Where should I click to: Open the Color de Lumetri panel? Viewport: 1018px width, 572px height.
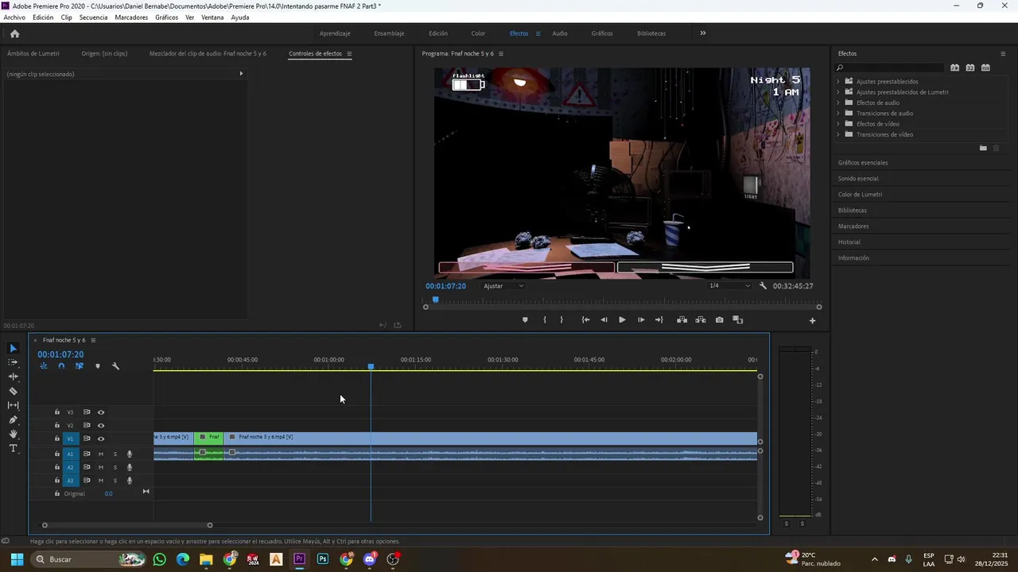click(x=860, y=195)
